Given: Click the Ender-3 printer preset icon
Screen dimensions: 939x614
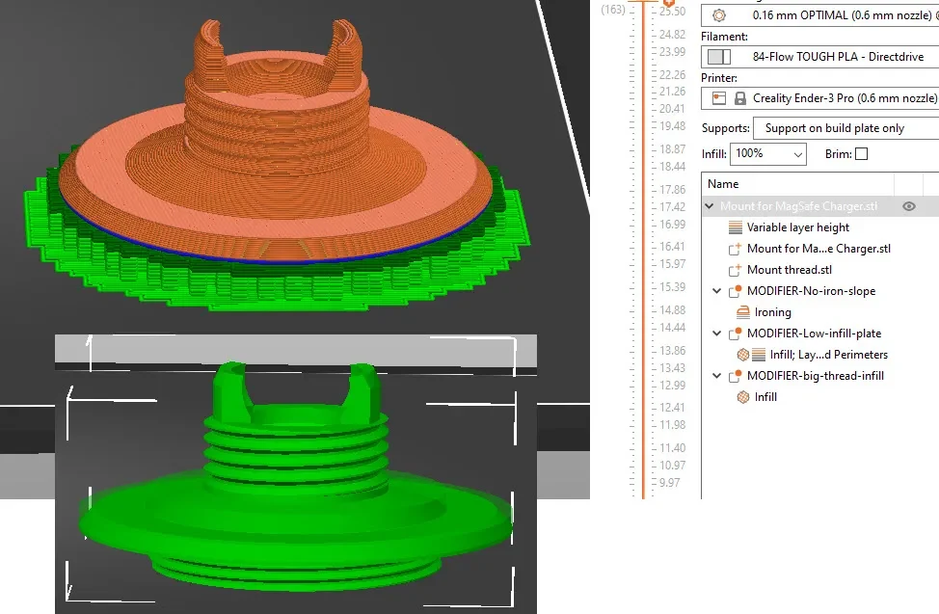Looking at the screenshot, I should click(x=719, y=98).
